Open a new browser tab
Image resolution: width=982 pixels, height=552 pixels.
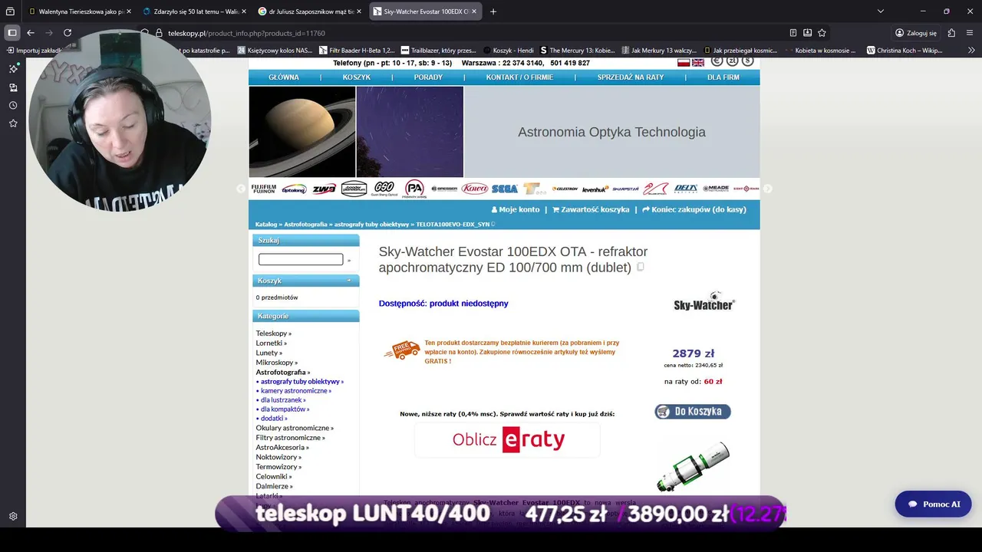[493, 11]
